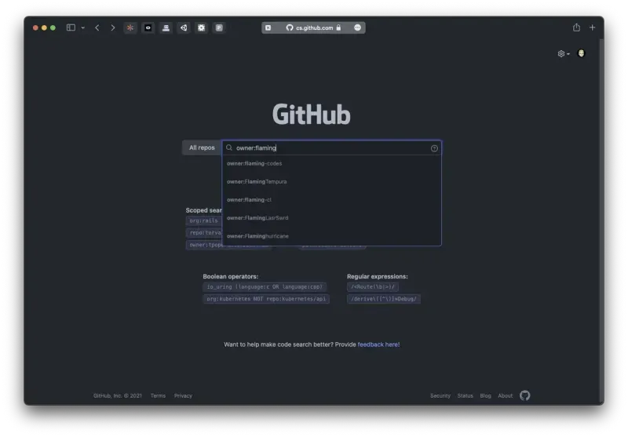Click the Share icon in Safari toolbar
The height and width of the screenshot is (437, 628).
[576, 27]
